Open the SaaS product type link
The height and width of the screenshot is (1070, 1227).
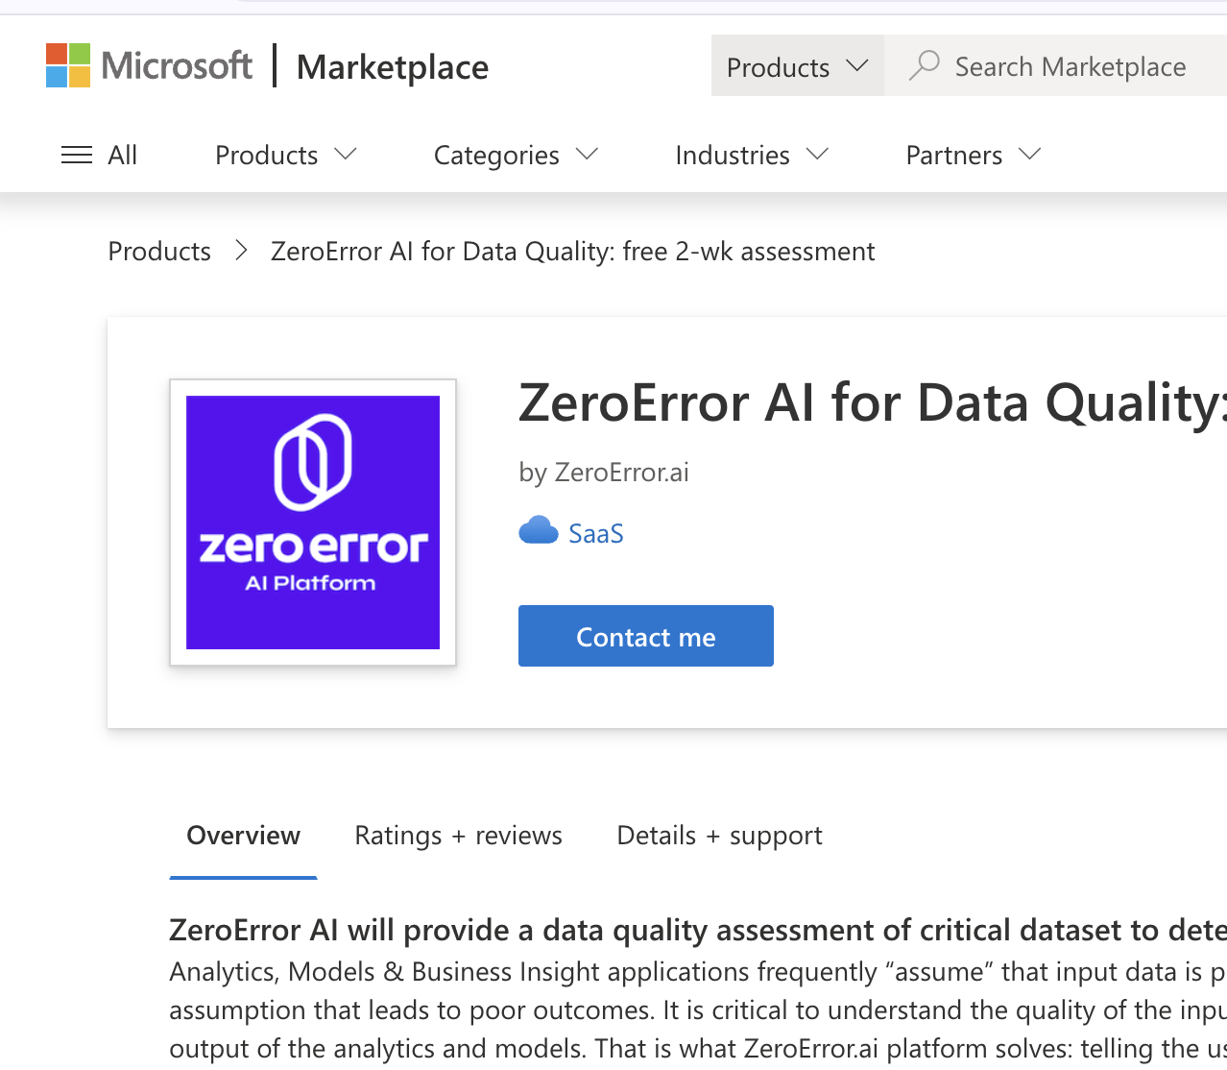coord(595,532)
